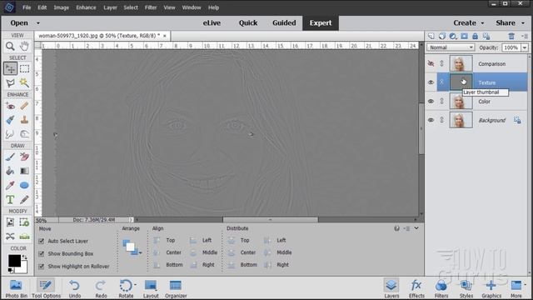Viewport: 533px width, 300px height.
Task: Select the Sponge tool
Action: [24, 134]
